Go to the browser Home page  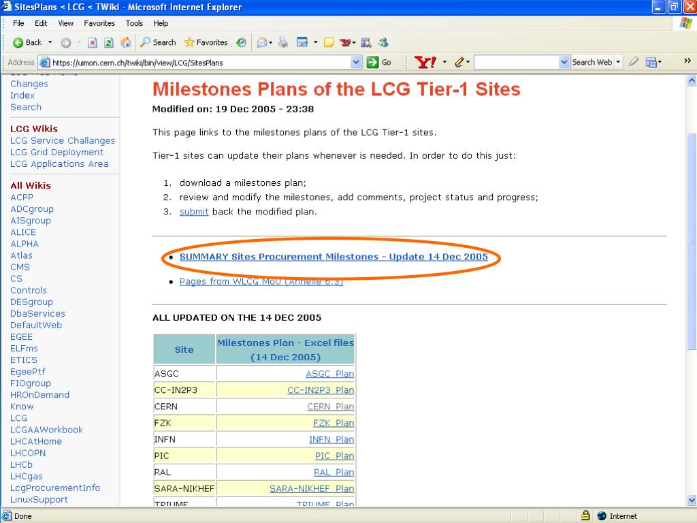point(126,42)
